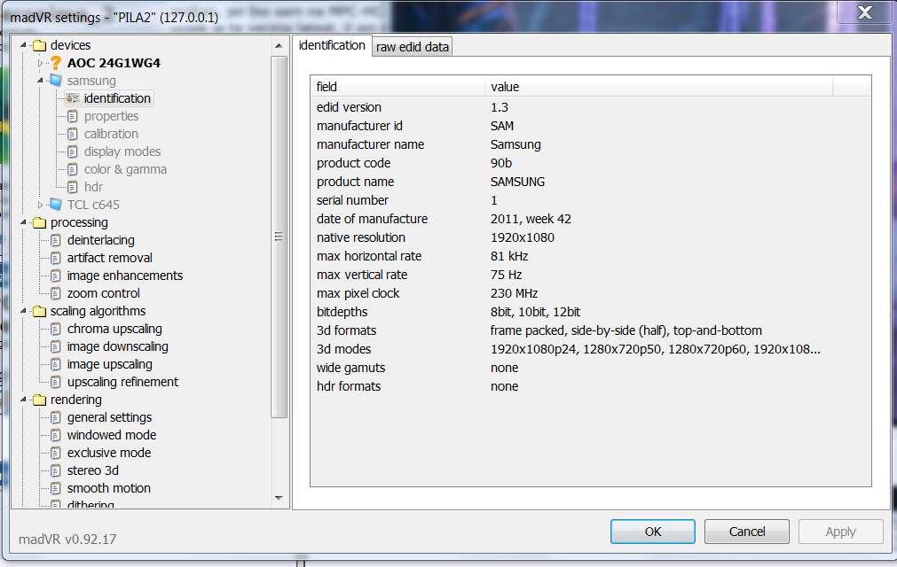Screen dimensions: 897x567
Task: Click the page icon next to artifact removal
Action: click(56, 258)
